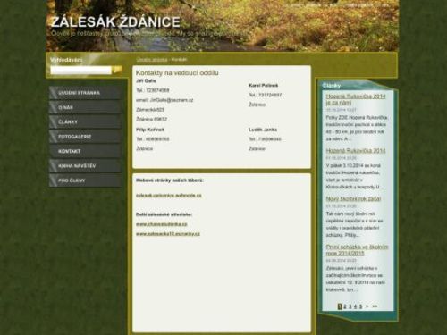This screenshot has height=335, width=447.
Task: Open the FOTOGALERIE menu item
Action: pos(85,137)
